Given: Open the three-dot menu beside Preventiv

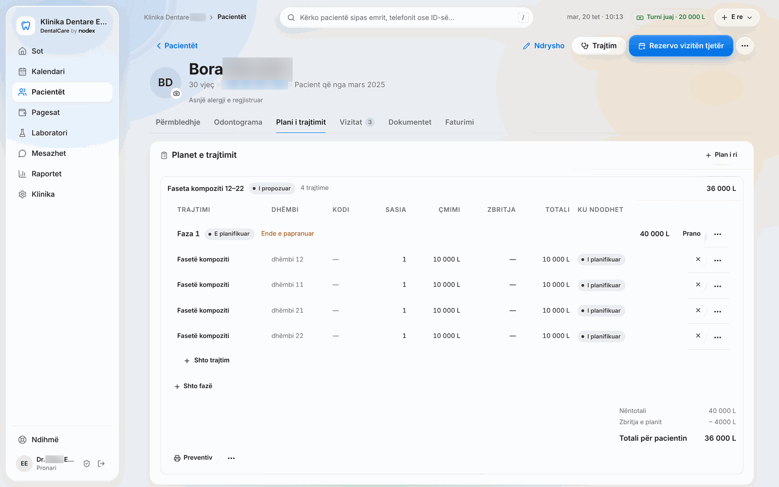Looking at the screenshot, I should (x=231, y=458).
